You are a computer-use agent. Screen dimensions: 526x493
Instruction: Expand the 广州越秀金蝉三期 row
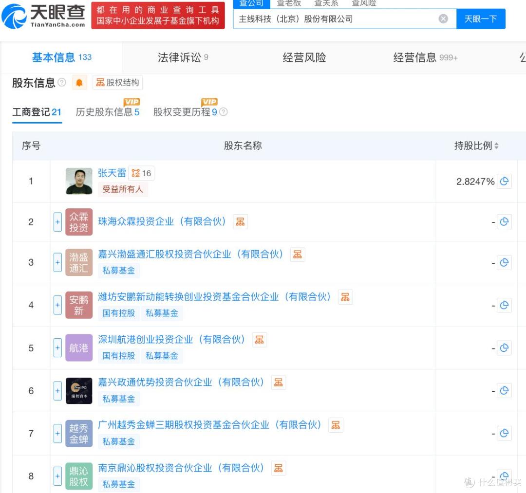[x=57, y=433]
